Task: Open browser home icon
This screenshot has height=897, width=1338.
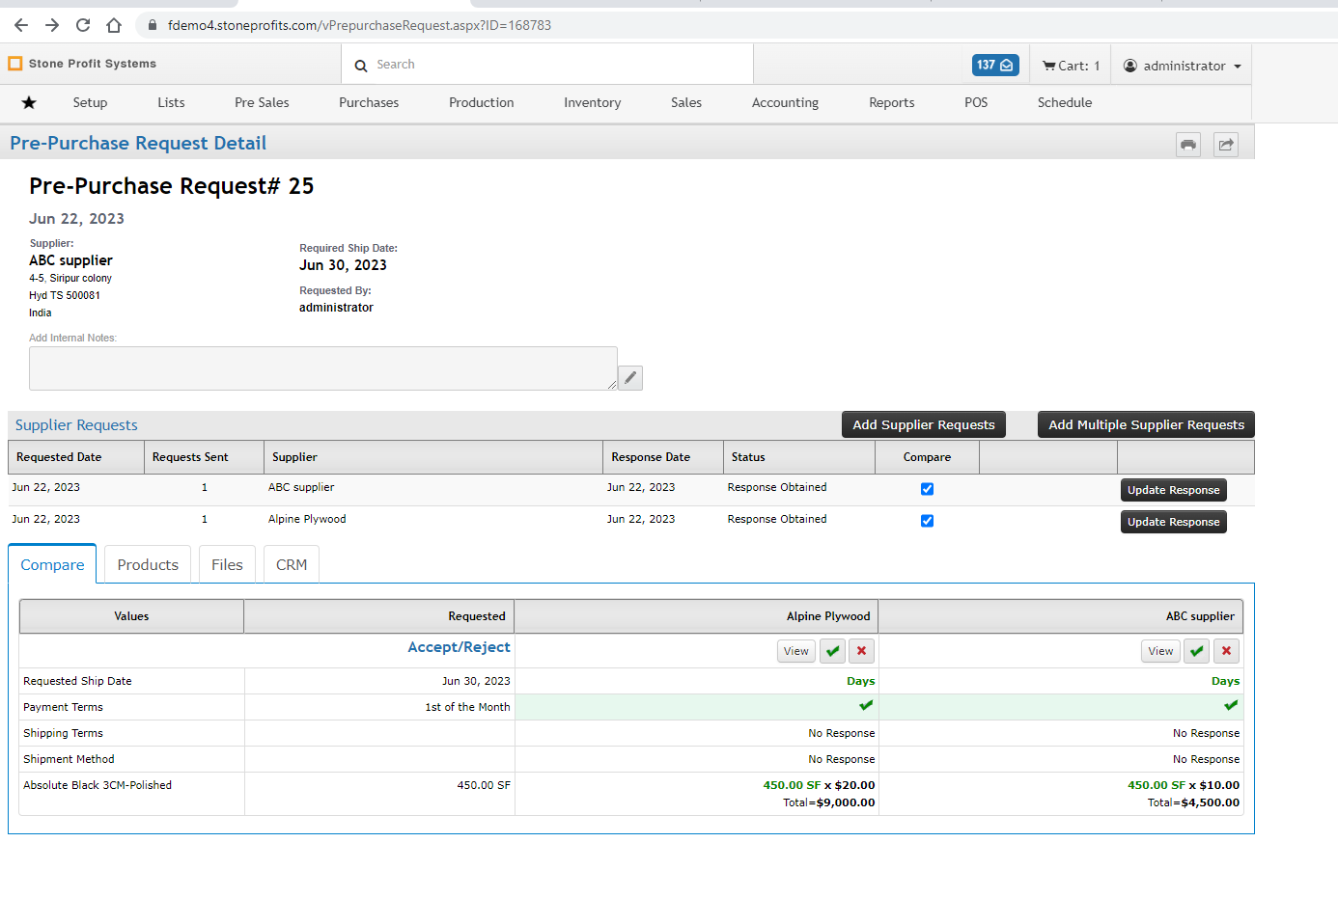Action: pyautogui.click(x=114, y=25)
